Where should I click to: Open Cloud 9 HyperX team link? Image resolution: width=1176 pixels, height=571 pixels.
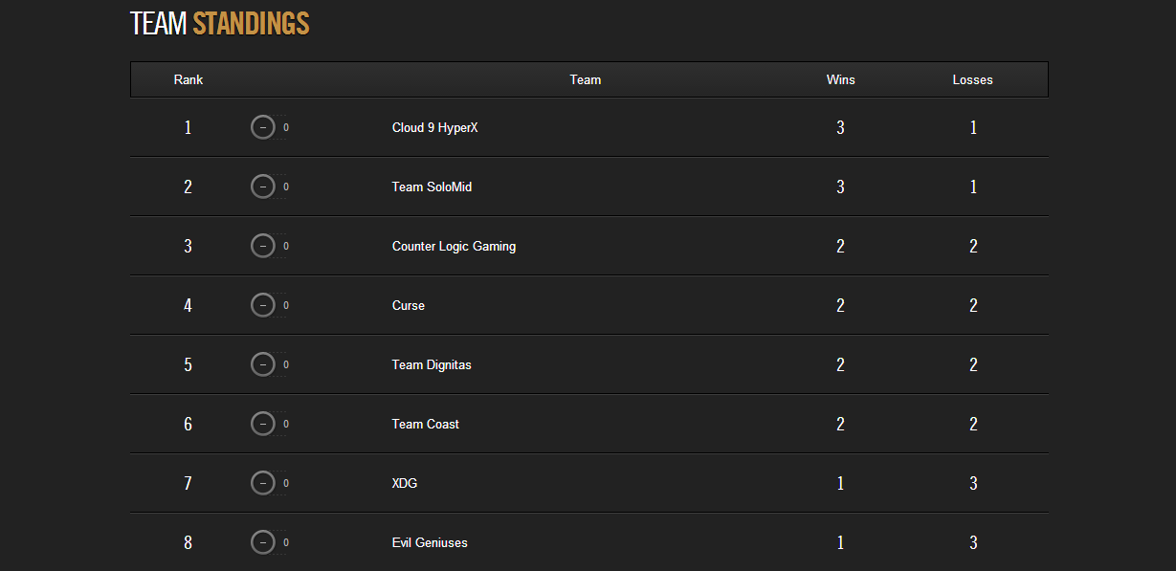(434, 127)
